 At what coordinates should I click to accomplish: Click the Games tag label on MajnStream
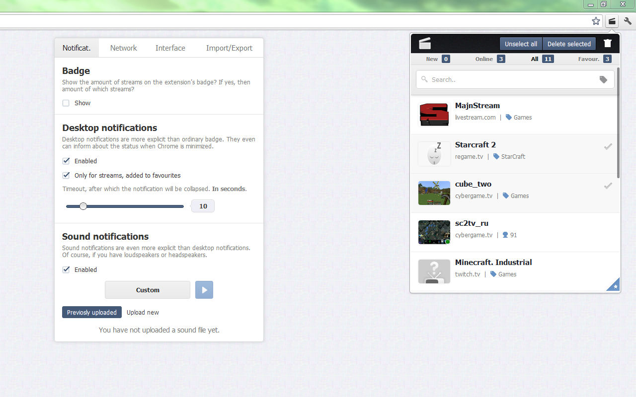523,118
